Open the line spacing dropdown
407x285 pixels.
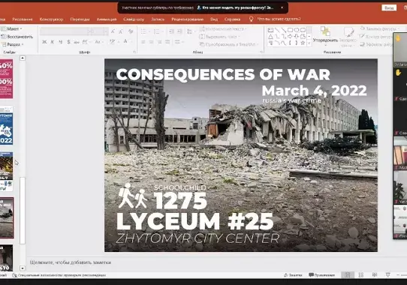(x=179, y=42)
